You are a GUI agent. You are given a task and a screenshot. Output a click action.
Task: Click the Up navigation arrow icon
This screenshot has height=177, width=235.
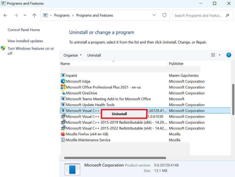[34, 15]
